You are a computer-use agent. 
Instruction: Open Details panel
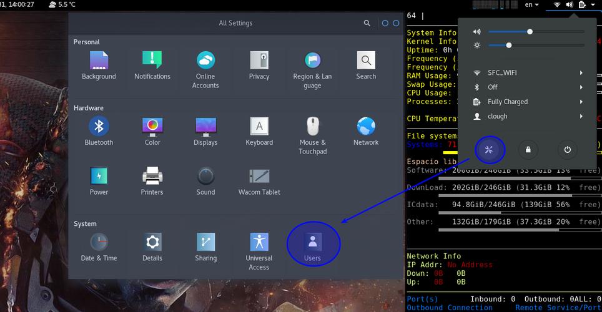tap(152, 247)
